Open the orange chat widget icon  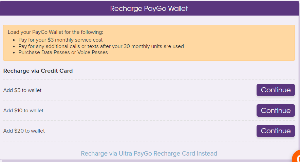click(x=297, y=157)
